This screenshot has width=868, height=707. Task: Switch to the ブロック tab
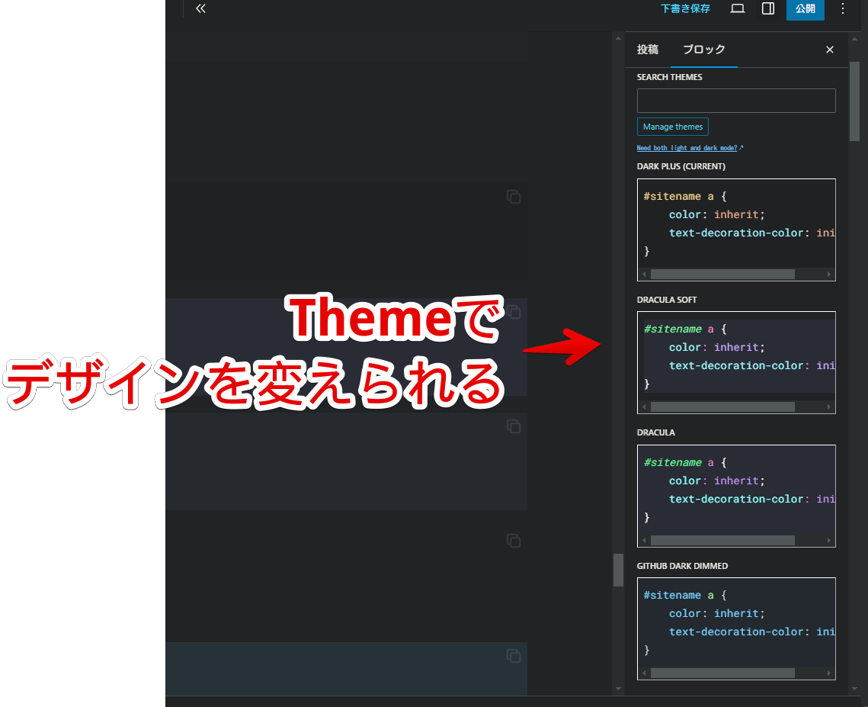click(703, 50)
